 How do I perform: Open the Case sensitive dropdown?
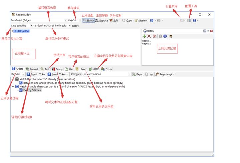pyautogui.click(x=21, y=26)
